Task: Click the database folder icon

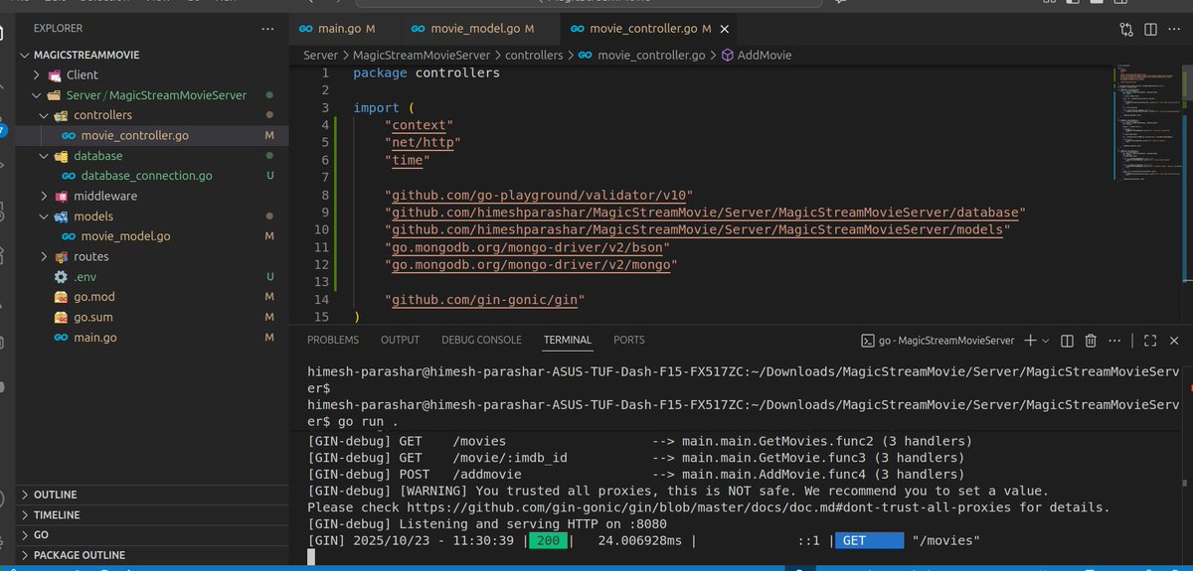Action: [x=62, y=156]
